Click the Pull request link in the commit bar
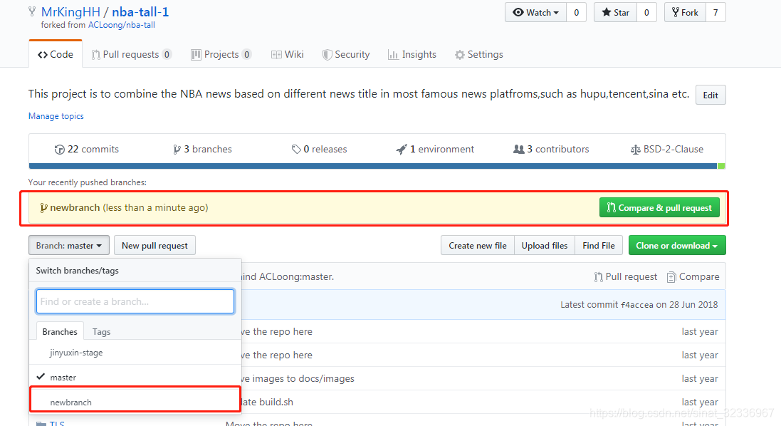This screenshot has width=781, height=426. click(x=626, y=276)
